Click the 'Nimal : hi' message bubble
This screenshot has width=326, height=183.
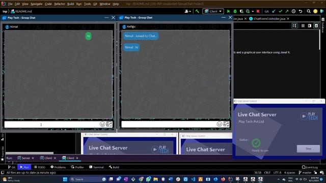point(131,47)
